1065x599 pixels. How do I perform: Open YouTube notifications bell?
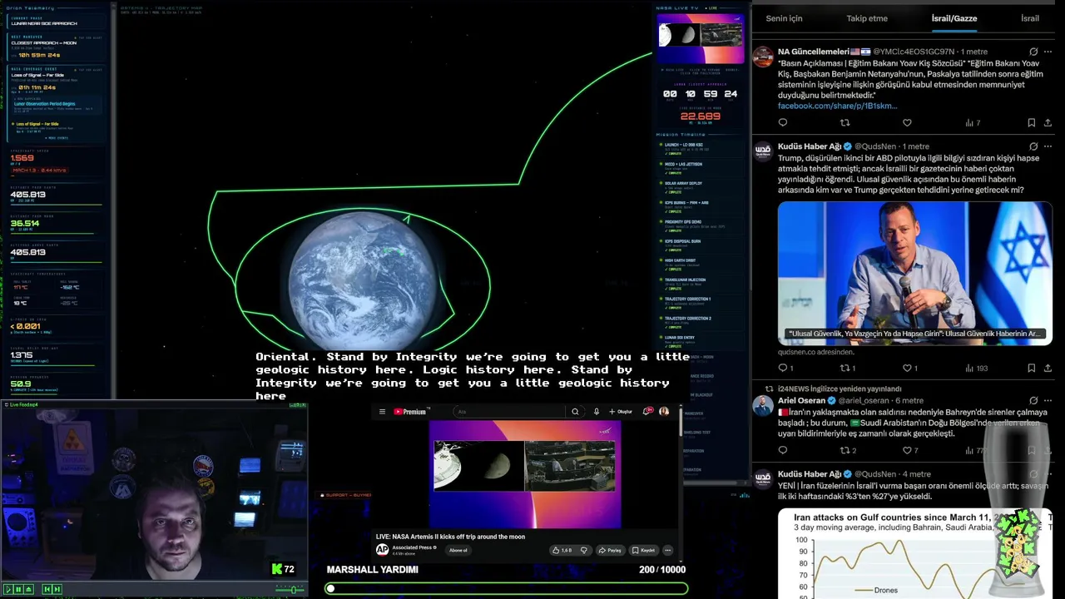point(648,411)
